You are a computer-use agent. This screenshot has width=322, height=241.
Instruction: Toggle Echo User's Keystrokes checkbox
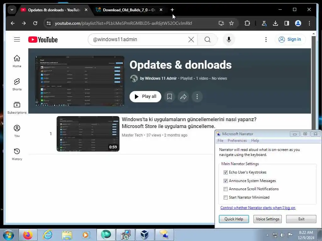point(225,172)
